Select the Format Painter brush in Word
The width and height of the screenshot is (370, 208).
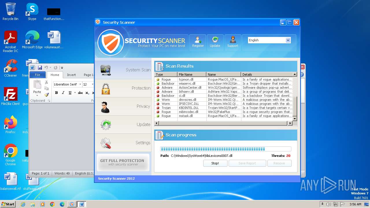[46, 94]
